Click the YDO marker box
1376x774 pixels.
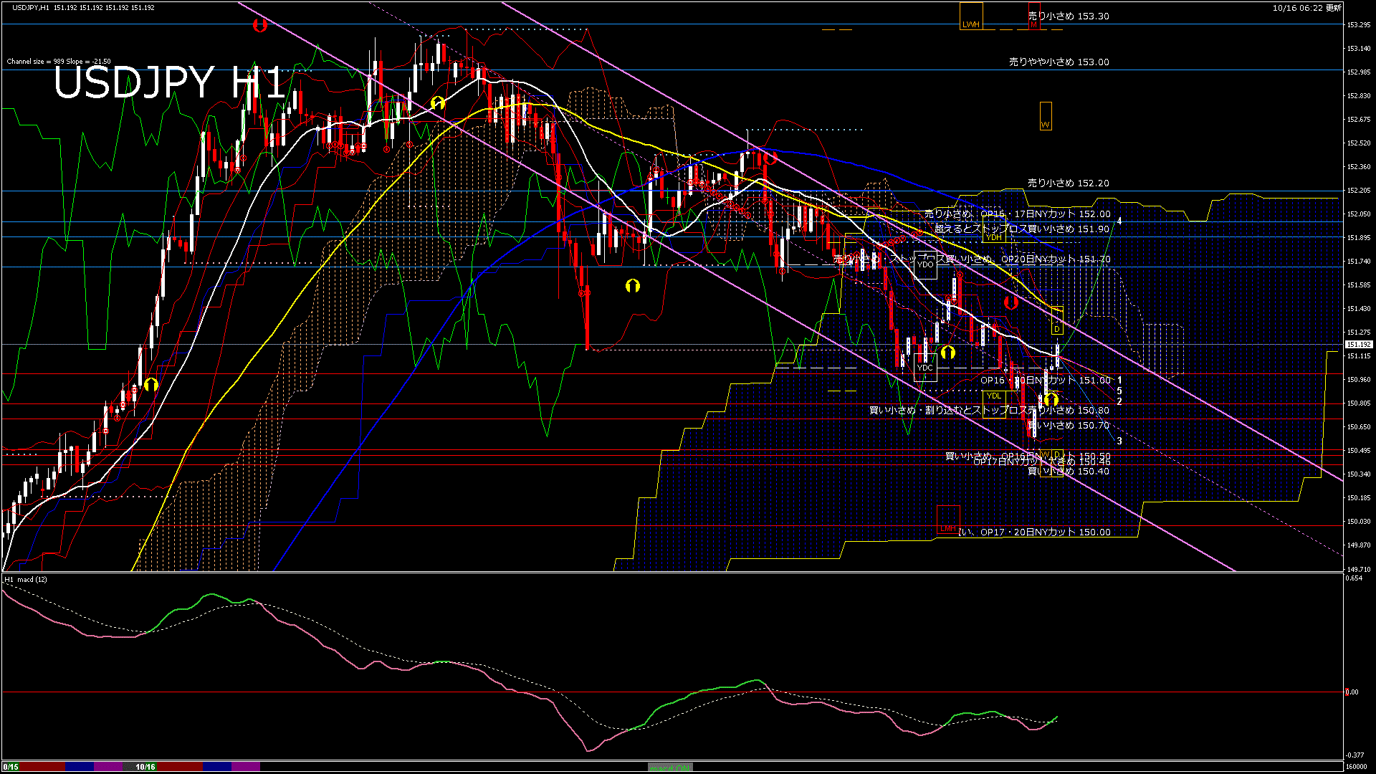925,264
